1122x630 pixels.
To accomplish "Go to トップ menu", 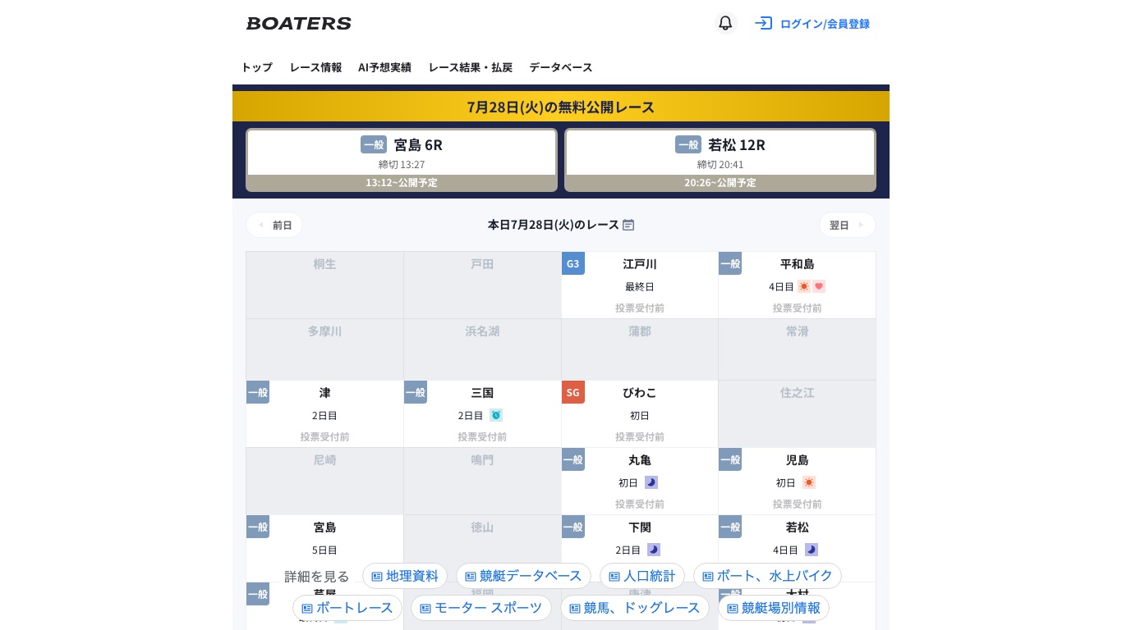I will pyautogui.click(x=256, y=67).
